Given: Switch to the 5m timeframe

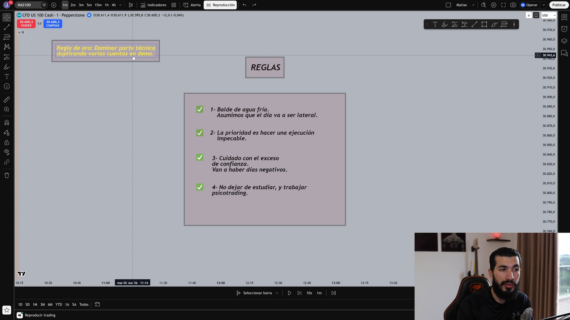Looking at the screenshot, I should tap(89, 5).
